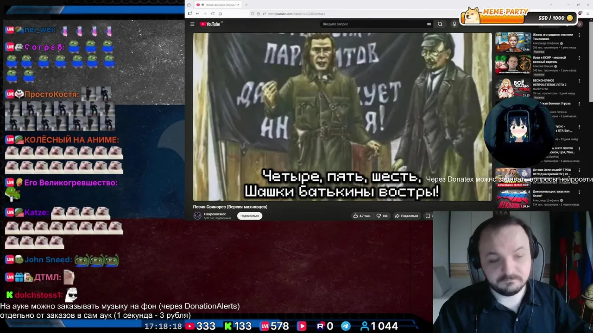Screen dimensions: 593x333
Task: Click 'Иран и КСИР - мировой военный картель' title
Action: 549,60
